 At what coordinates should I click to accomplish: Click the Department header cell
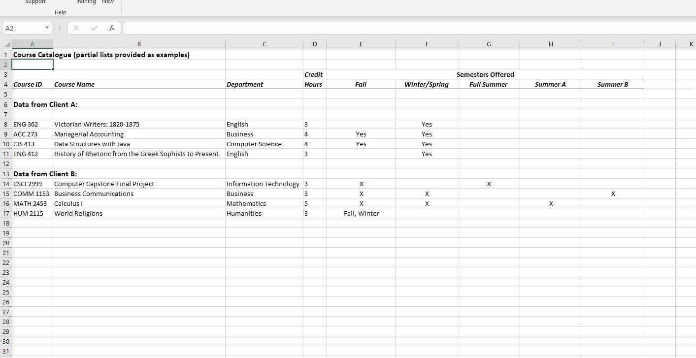[x=264, y=84]
